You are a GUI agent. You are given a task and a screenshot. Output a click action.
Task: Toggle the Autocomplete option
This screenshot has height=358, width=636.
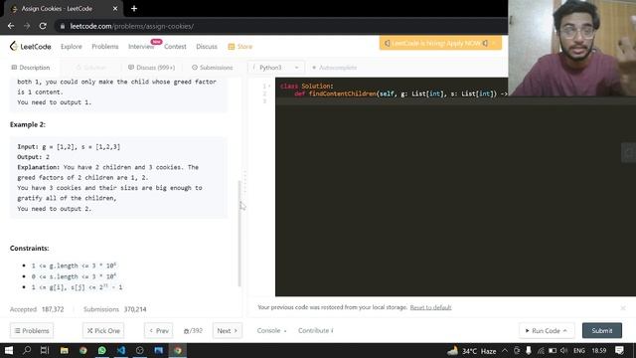point(334,68)
